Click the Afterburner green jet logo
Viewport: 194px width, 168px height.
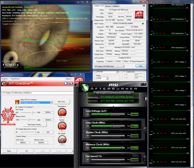[85, 88]
